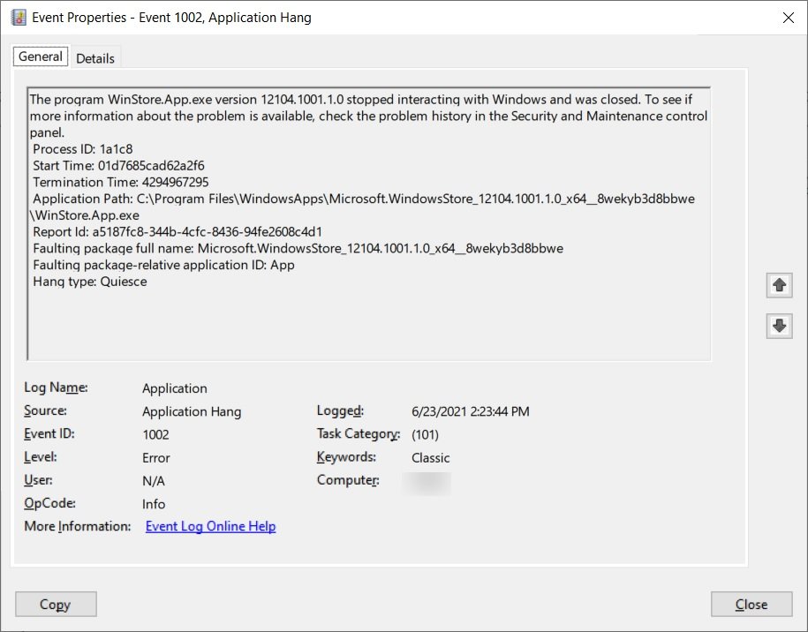The image size is (808, 632).
Task: Close the Event Properties window with X
Action: click(x=787, y=18)
